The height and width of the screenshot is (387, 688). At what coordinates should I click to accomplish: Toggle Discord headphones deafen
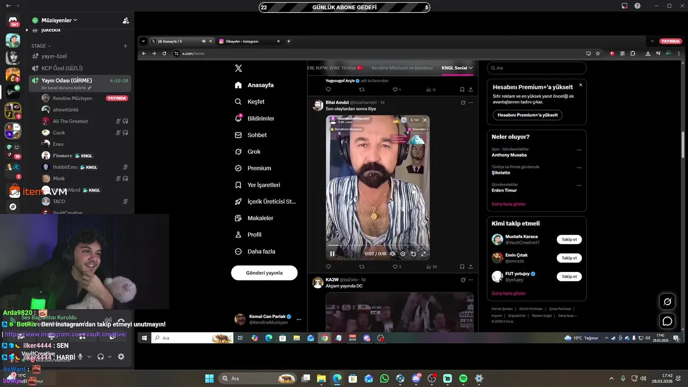(x=101, y=356)
